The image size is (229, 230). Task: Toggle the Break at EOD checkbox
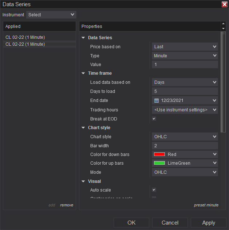(x=154, y=119)
